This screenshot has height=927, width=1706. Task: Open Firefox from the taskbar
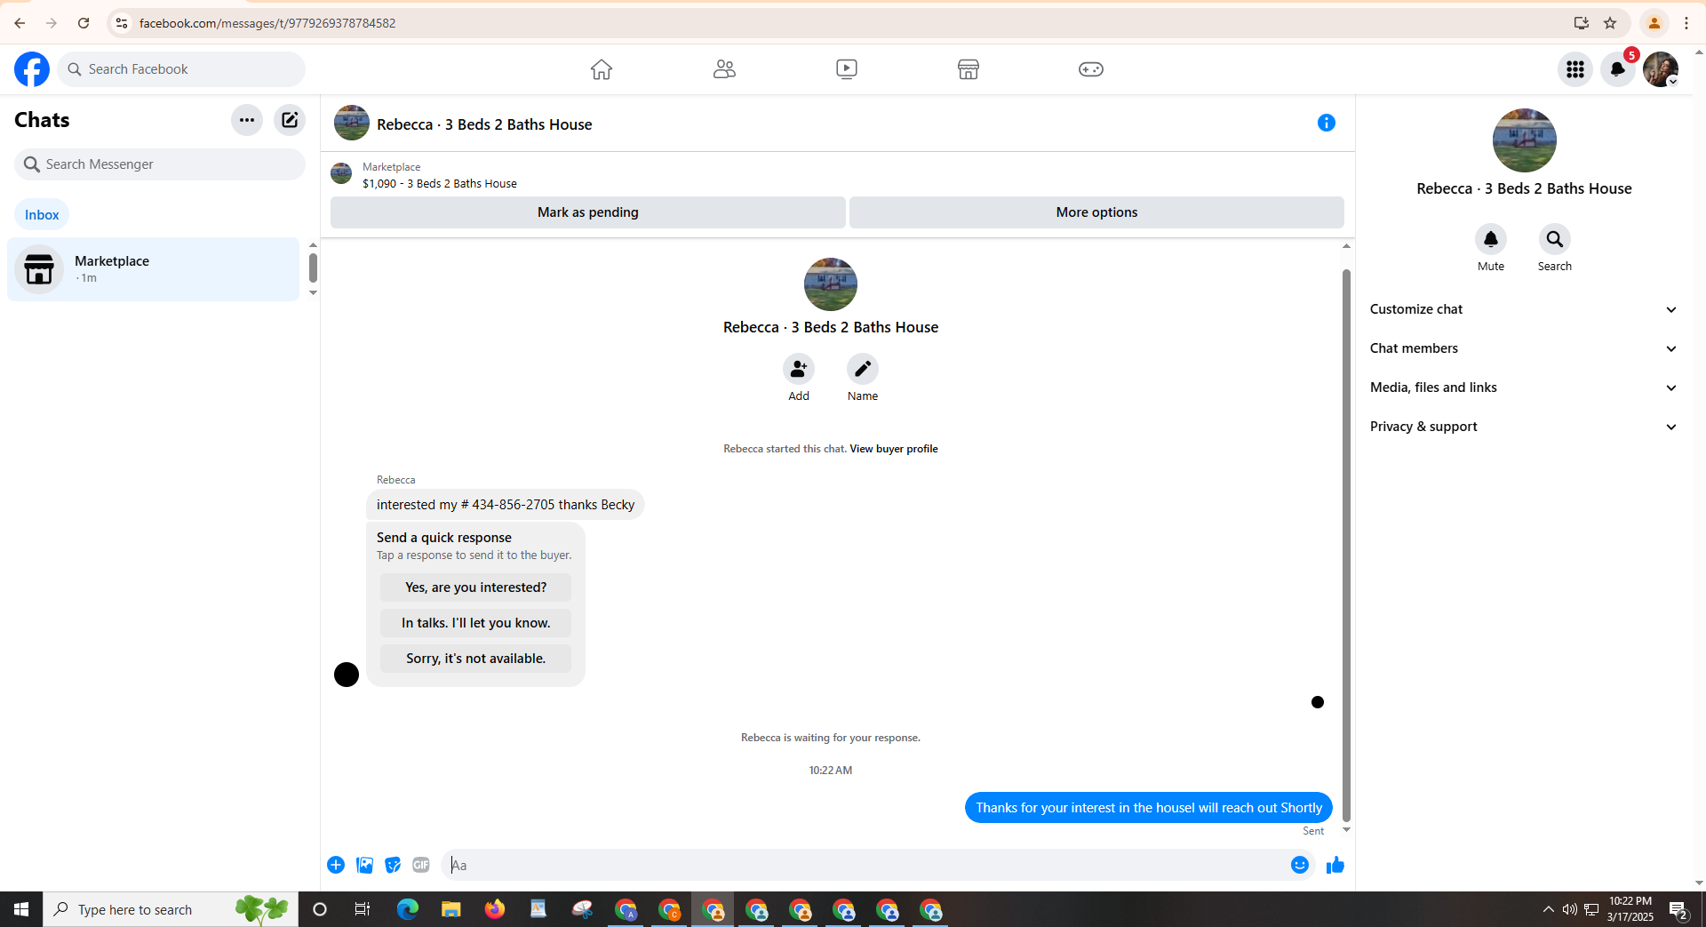[x=495, y=909]
